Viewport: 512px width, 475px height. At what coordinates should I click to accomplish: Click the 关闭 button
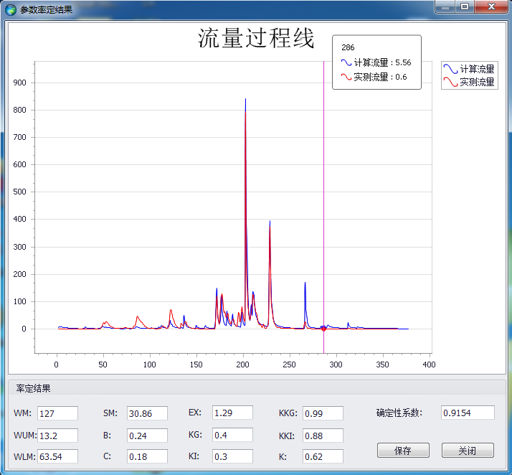pos(468,451)
